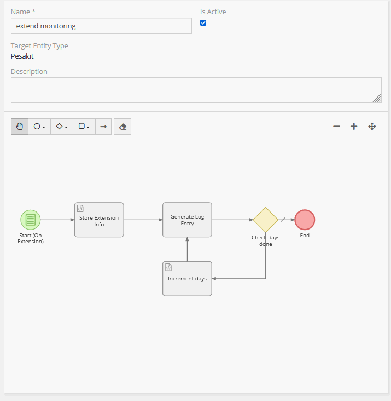Open the square activity shapes dropdown
This screenshot has width=391, height=401.
[84, 127]
